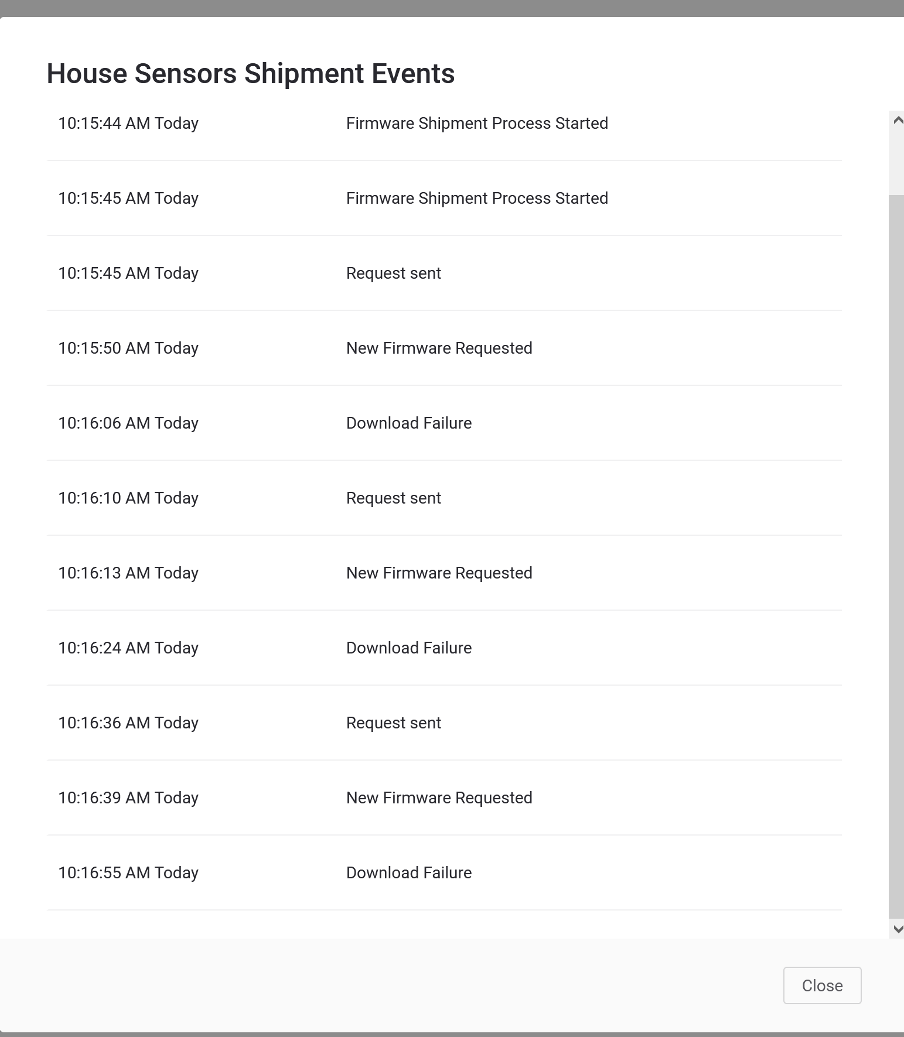
Task: Select the 10:15:44 AM Today timestamp
Action: [x=128, y=124]
